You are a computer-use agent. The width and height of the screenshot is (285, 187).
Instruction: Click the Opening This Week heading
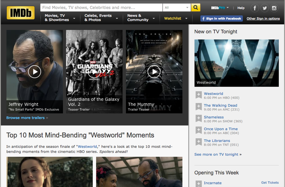pos(217,172)
